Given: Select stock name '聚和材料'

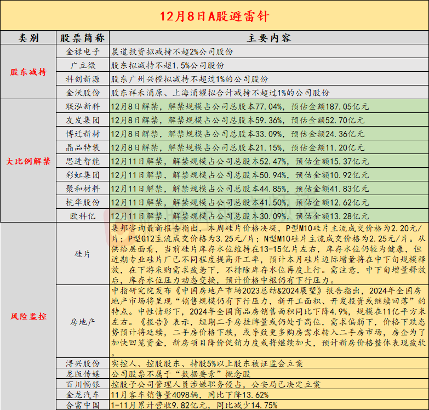Looking at the screenshot, I should 83,189.
